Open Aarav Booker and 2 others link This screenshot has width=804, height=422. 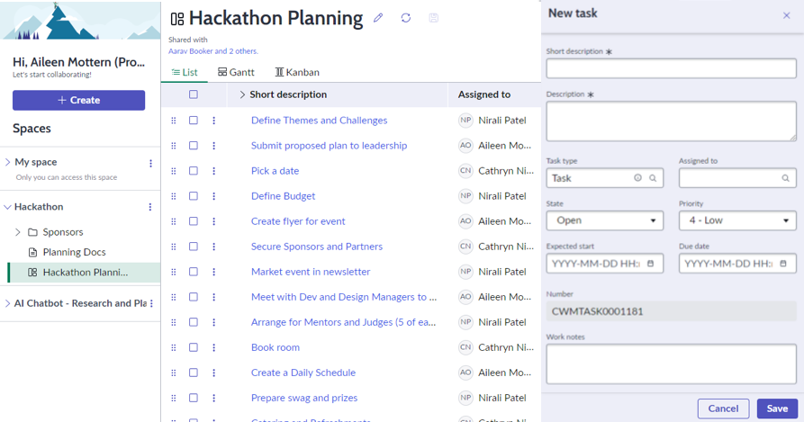click(x=212, y=51)
